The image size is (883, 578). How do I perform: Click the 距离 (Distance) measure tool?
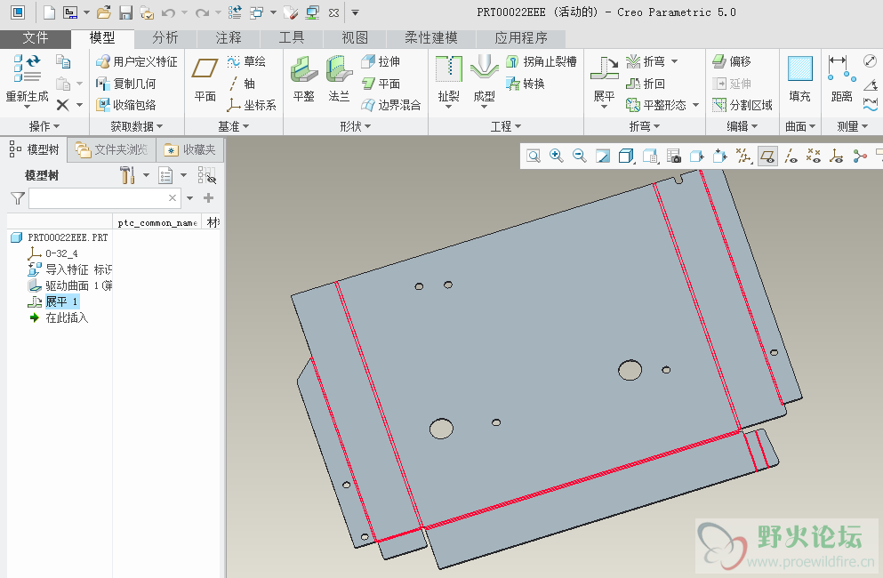pos(842,78)
